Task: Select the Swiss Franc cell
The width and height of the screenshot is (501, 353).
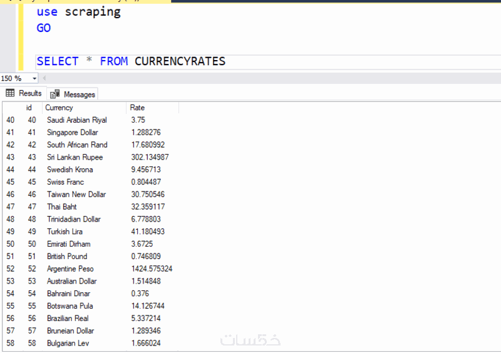Action: 66,182
